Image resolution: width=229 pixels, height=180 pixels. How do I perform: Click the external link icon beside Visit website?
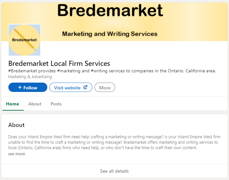85,87
